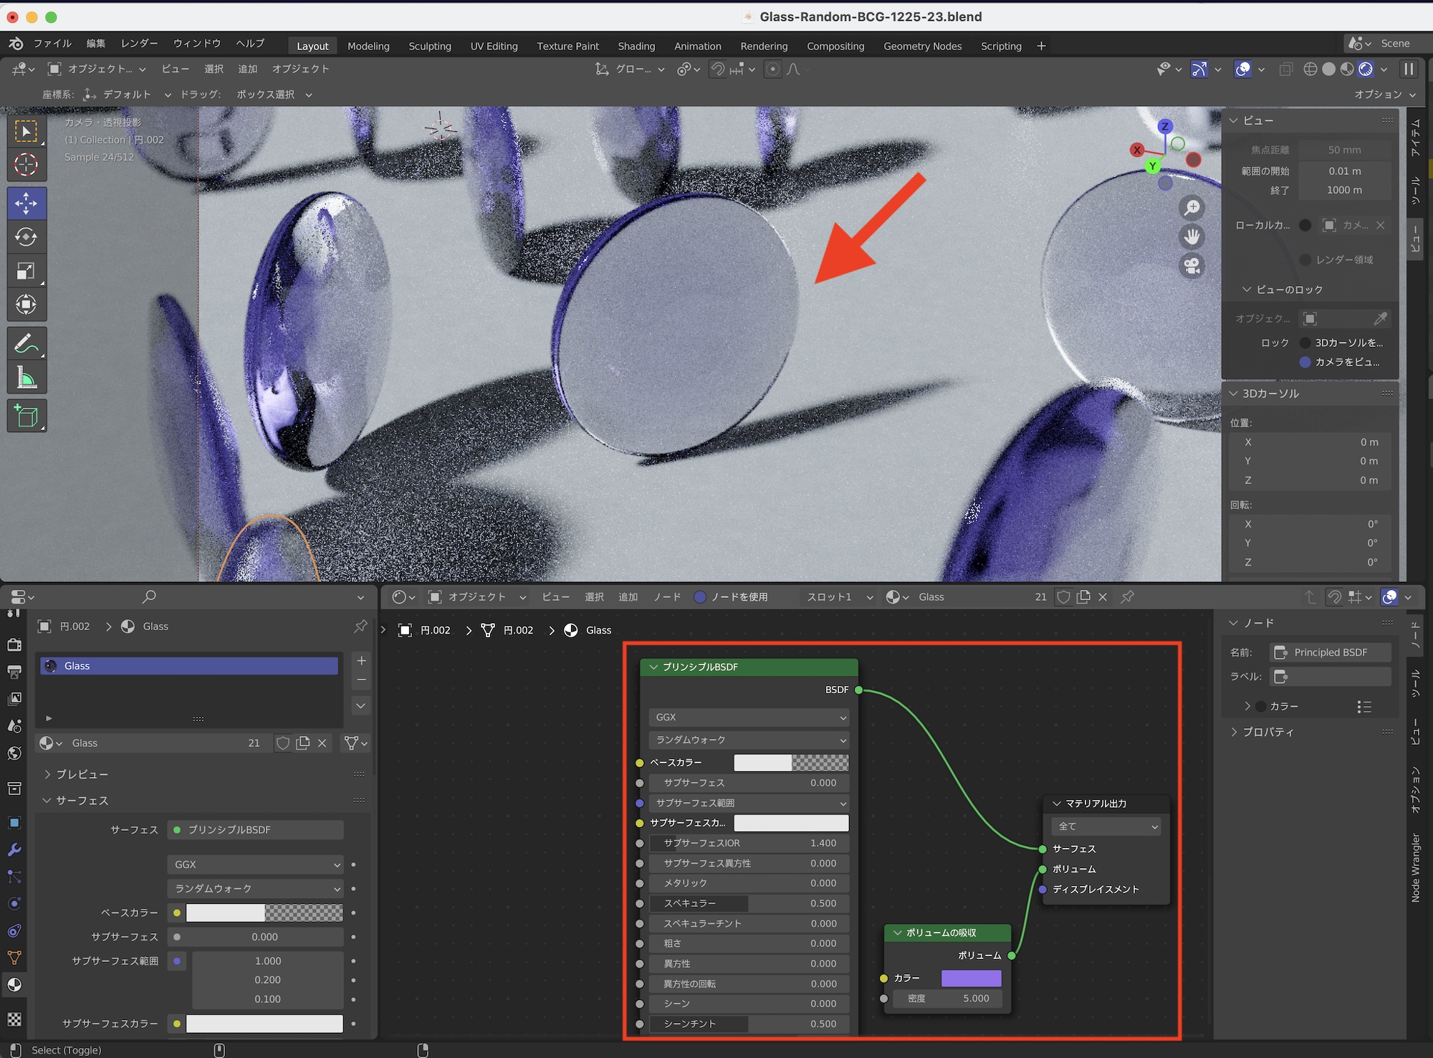Select the Measure tool
This screenshot has height=1058, width=1433.
coord(27,378)
